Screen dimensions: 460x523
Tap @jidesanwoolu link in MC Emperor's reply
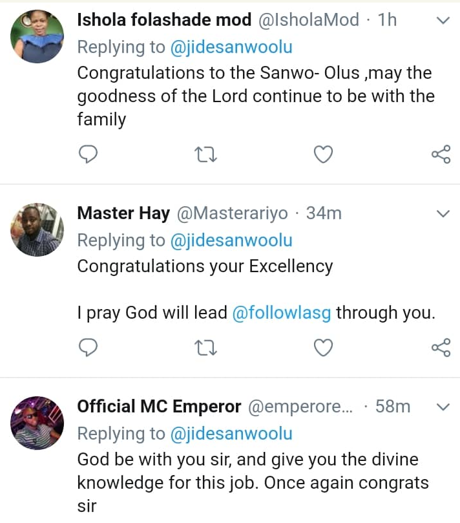tap(231, 433)
